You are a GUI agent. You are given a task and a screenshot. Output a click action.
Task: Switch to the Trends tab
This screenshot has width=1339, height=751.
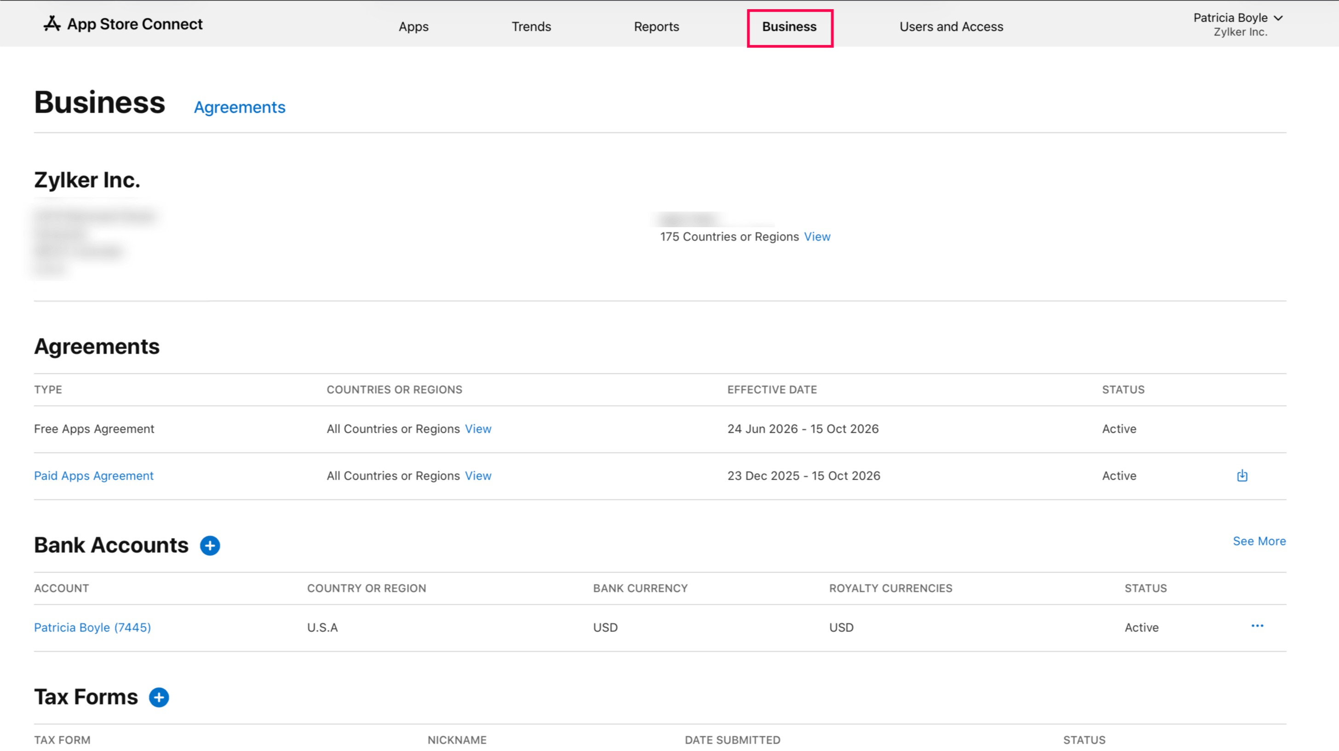[531, 27]
